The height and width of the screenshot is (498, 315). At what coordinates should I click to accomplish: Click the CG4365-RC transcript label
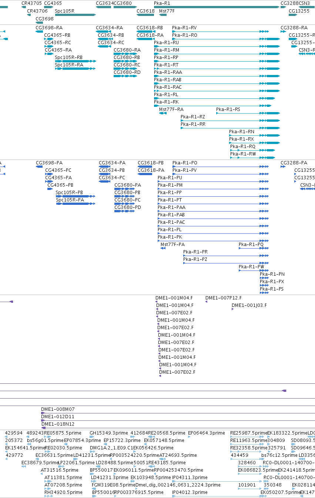[x=58, y=42]
